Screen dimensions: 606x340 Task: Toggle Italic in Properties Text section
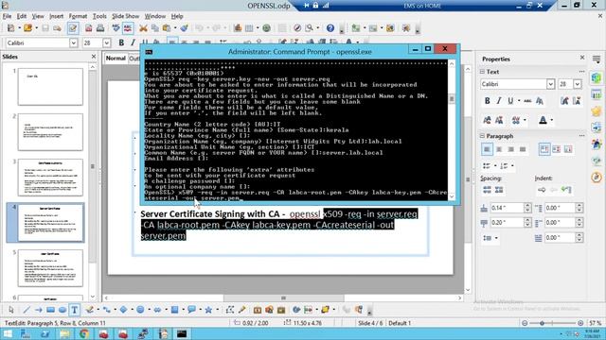[x=499, y=101]
